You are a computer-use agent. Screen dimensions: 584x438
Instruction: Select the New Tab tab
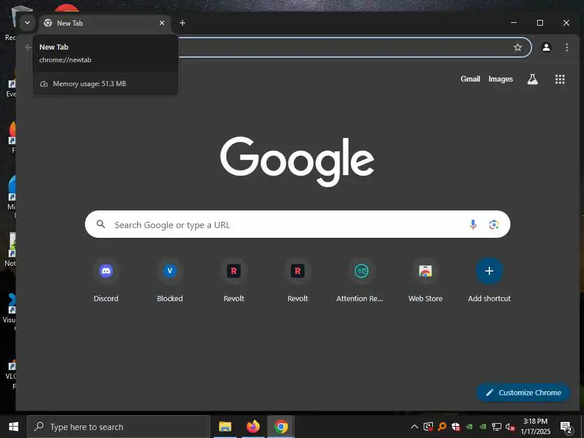[105, 23]
